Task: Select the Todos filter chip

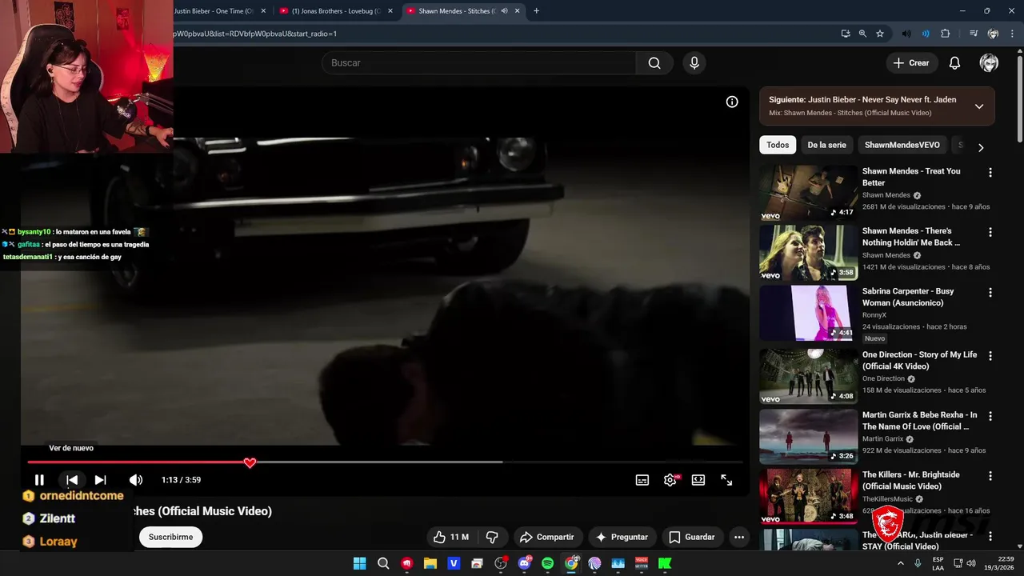Action: pos(778,145)
